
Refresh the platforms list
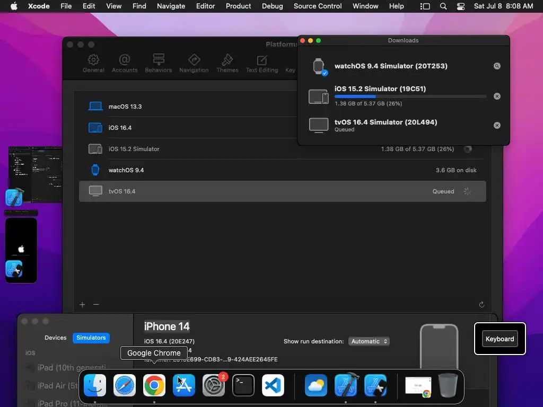click(x=481, y=305)
